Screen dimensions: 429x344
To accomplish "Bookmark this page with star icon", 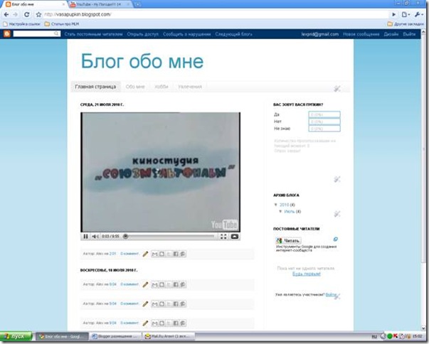I will click(38, 14).
